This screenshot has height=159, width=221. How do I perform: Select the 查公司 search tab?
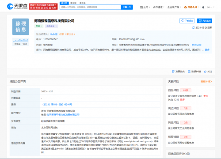click(x=64, y=3)
